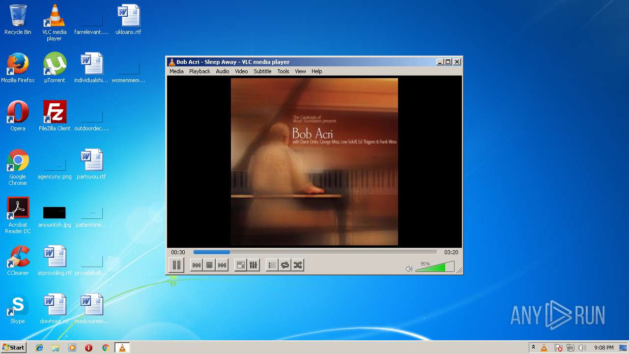Toggle loop repeat mode
Screen dimensions: 629x354
coord(285,265)
